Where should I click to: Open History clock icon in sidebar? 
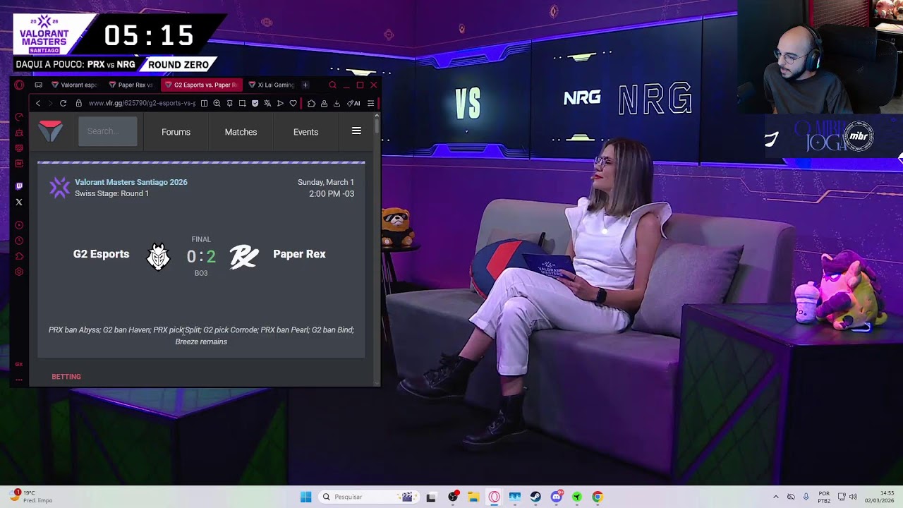point(19,241)
